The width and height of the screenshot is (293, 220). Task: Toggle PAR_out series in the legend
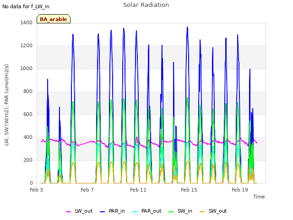pos(146,211)
